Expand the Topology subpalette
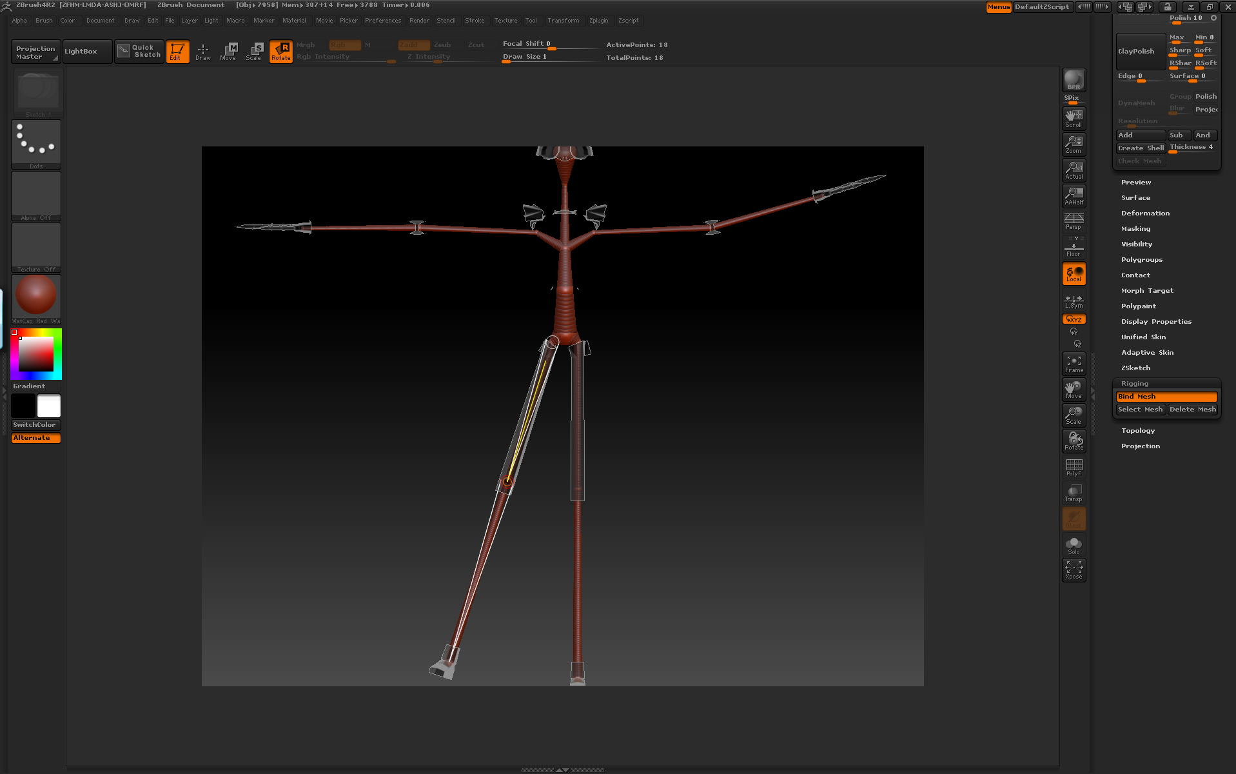Screen dimensions: 1236x774 pos(1137,431)
